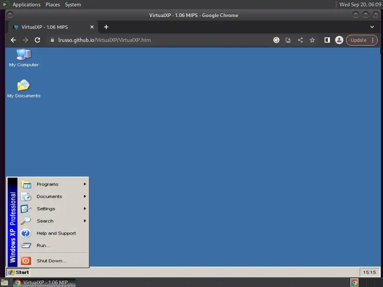383x287 pixels.
Task: Click the Run icon in Start menu
Action: 26,246
